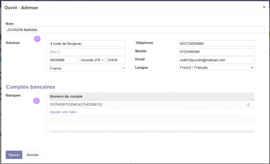Image resolution: width=270 pixels, height=164 pixels.
Task: Select the Téléphone number field
Action: (x=216, y=44)
